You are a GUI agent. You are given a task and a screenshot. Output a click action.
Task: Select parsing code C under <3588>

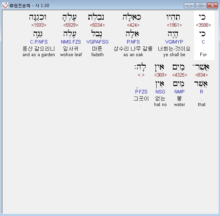tap(203, 42)
